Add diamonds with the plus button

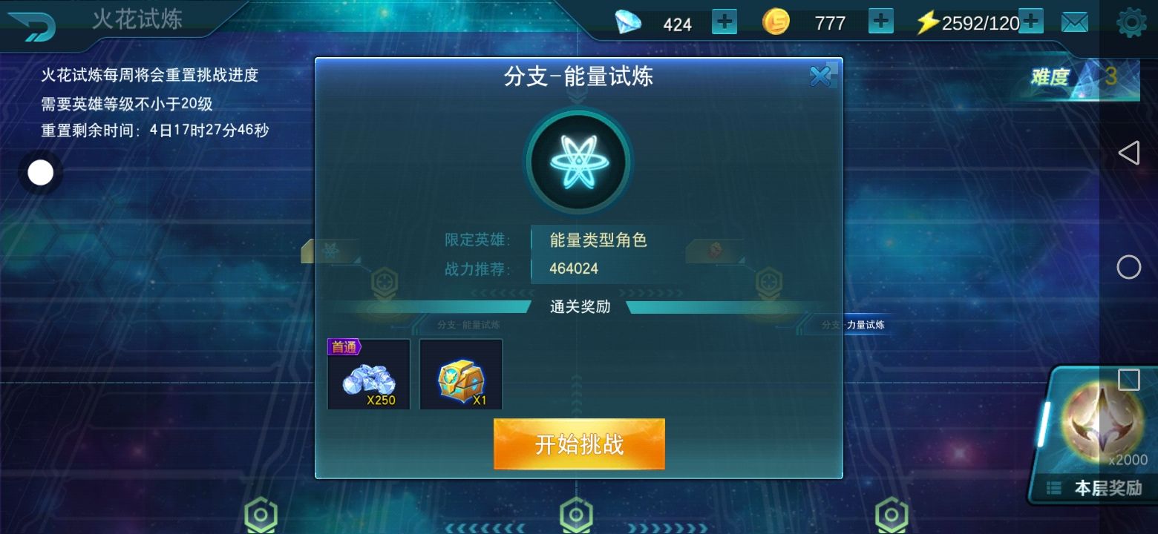tap(724, 22)
